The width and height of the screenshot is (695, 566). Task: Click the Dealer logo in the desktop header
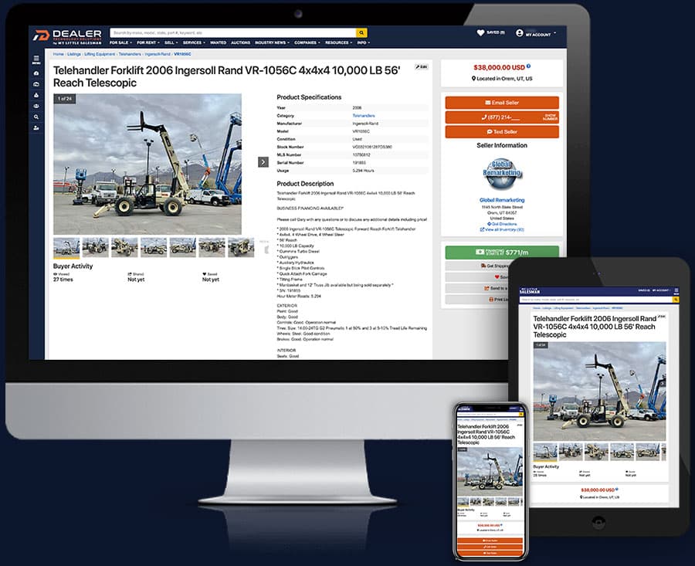coord(68,37)
